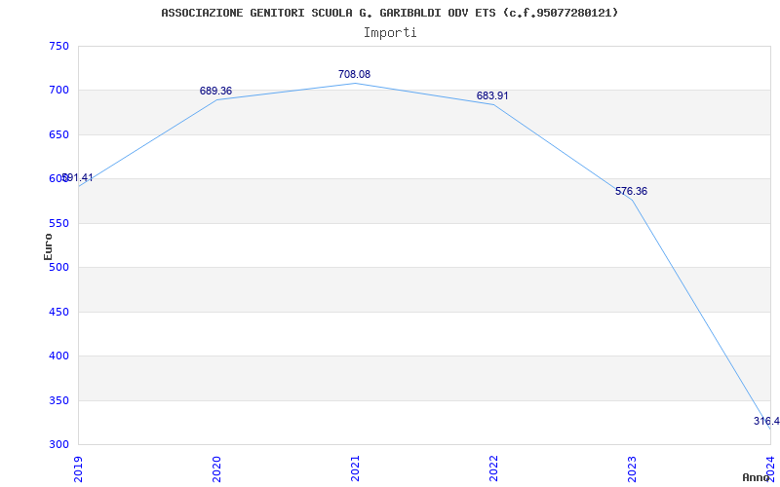
Task: Click the 2021 x-axis label
Action: pos(355,468)
